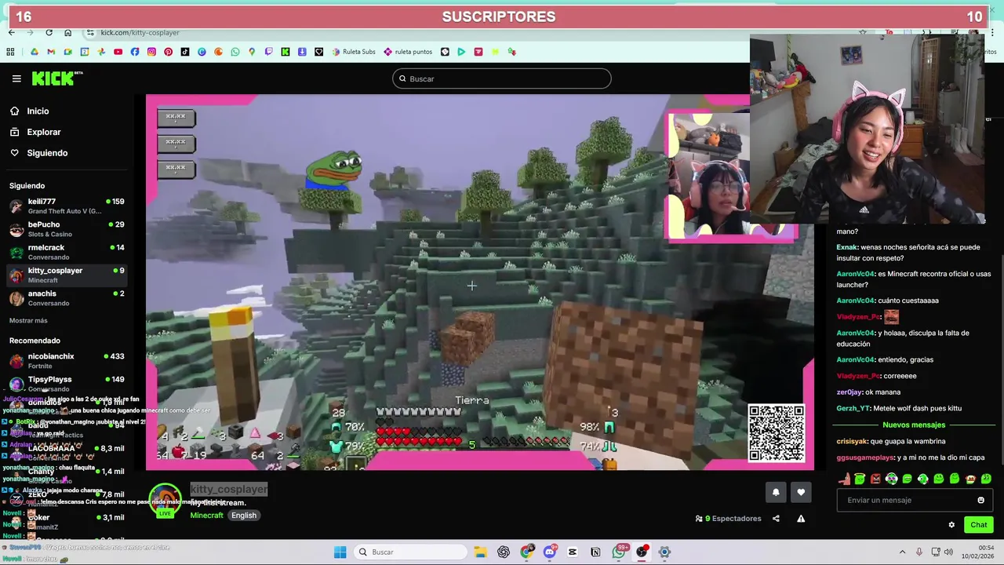The height and width of the screenshot is (565, 1004).
Task: Click the Nuevos mensajes chat label
Action: point(914,425)
